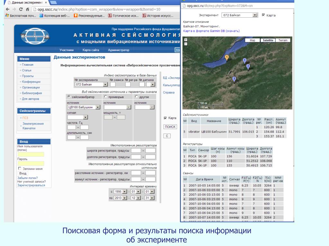Click blue map marker number 2

coord(248,67)
